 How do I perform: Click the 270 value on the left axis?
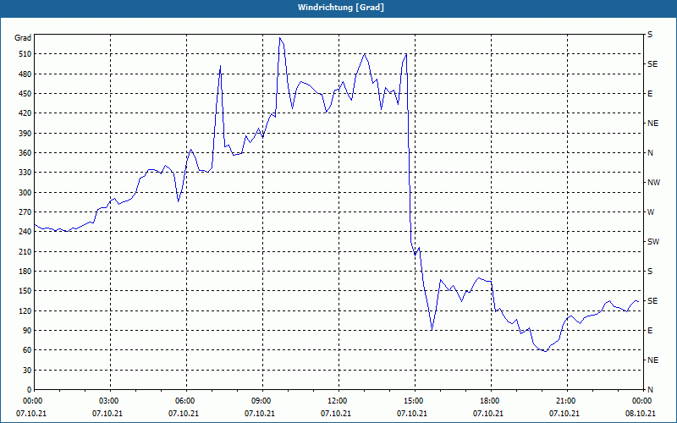25,212
